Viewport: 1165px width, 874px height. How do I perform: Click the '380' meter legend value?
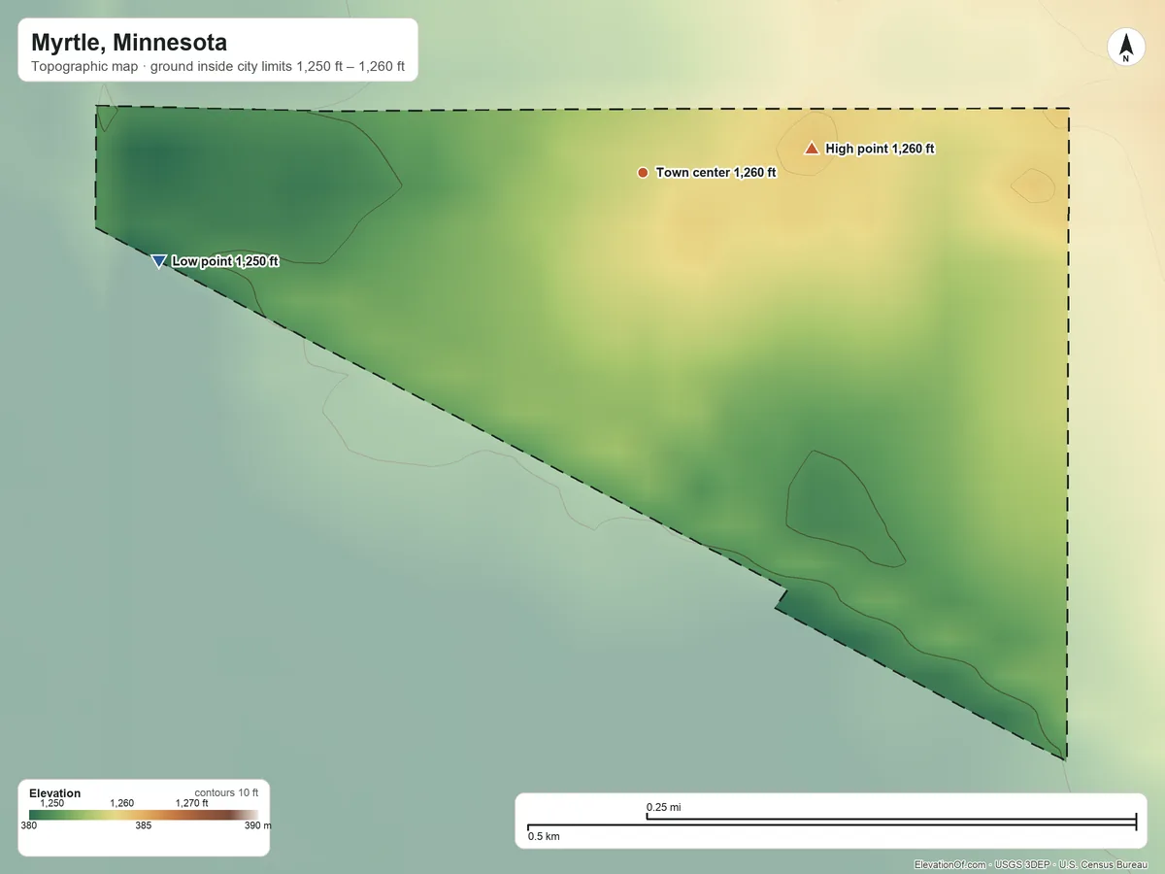pos(29,826)
